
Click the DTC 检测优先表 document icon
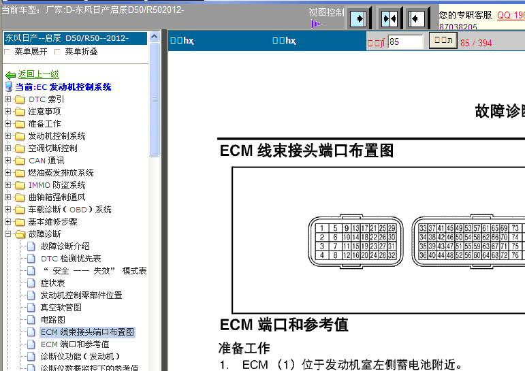pyautogui.click(x=31, y=259)
